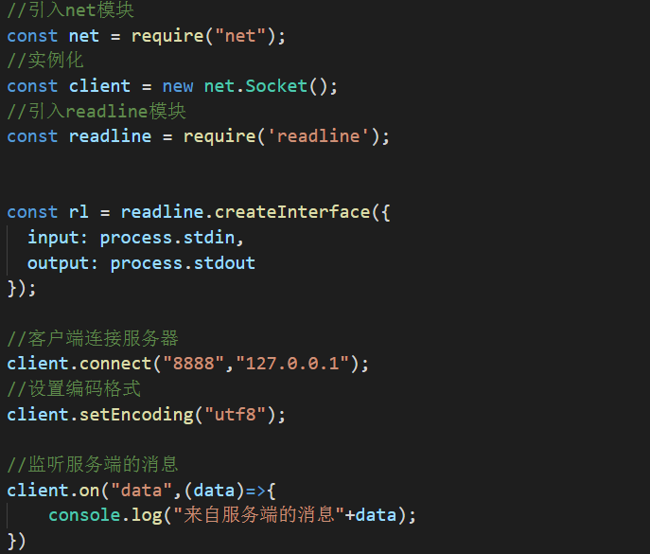Click the comment '//实例化'
Viewport: 650px width, 554px height.
point(45,61)
